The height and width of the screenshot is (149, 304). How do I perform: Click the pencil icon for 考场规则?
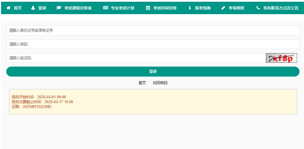coord(223,8)
